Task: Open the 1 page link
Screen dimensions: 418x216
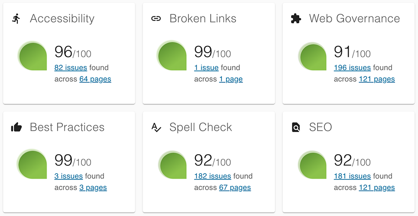Action: (231, 79)
